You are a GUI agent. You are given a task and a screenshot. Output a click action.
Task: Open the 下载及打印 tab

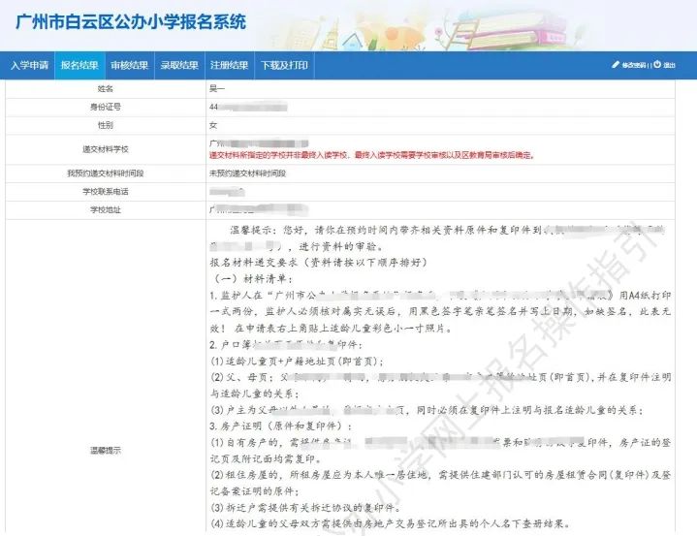[x=284, y=65]
